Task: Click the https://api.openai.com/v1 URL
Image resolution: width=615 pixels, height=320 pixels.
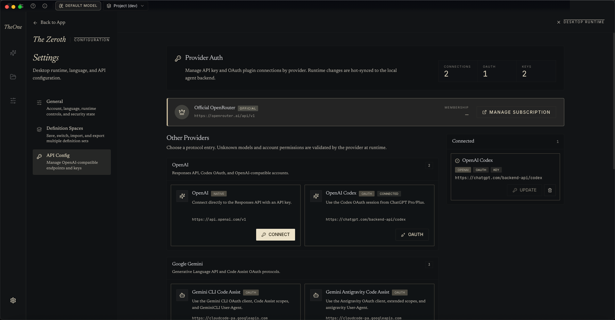Action: [219, 220]
